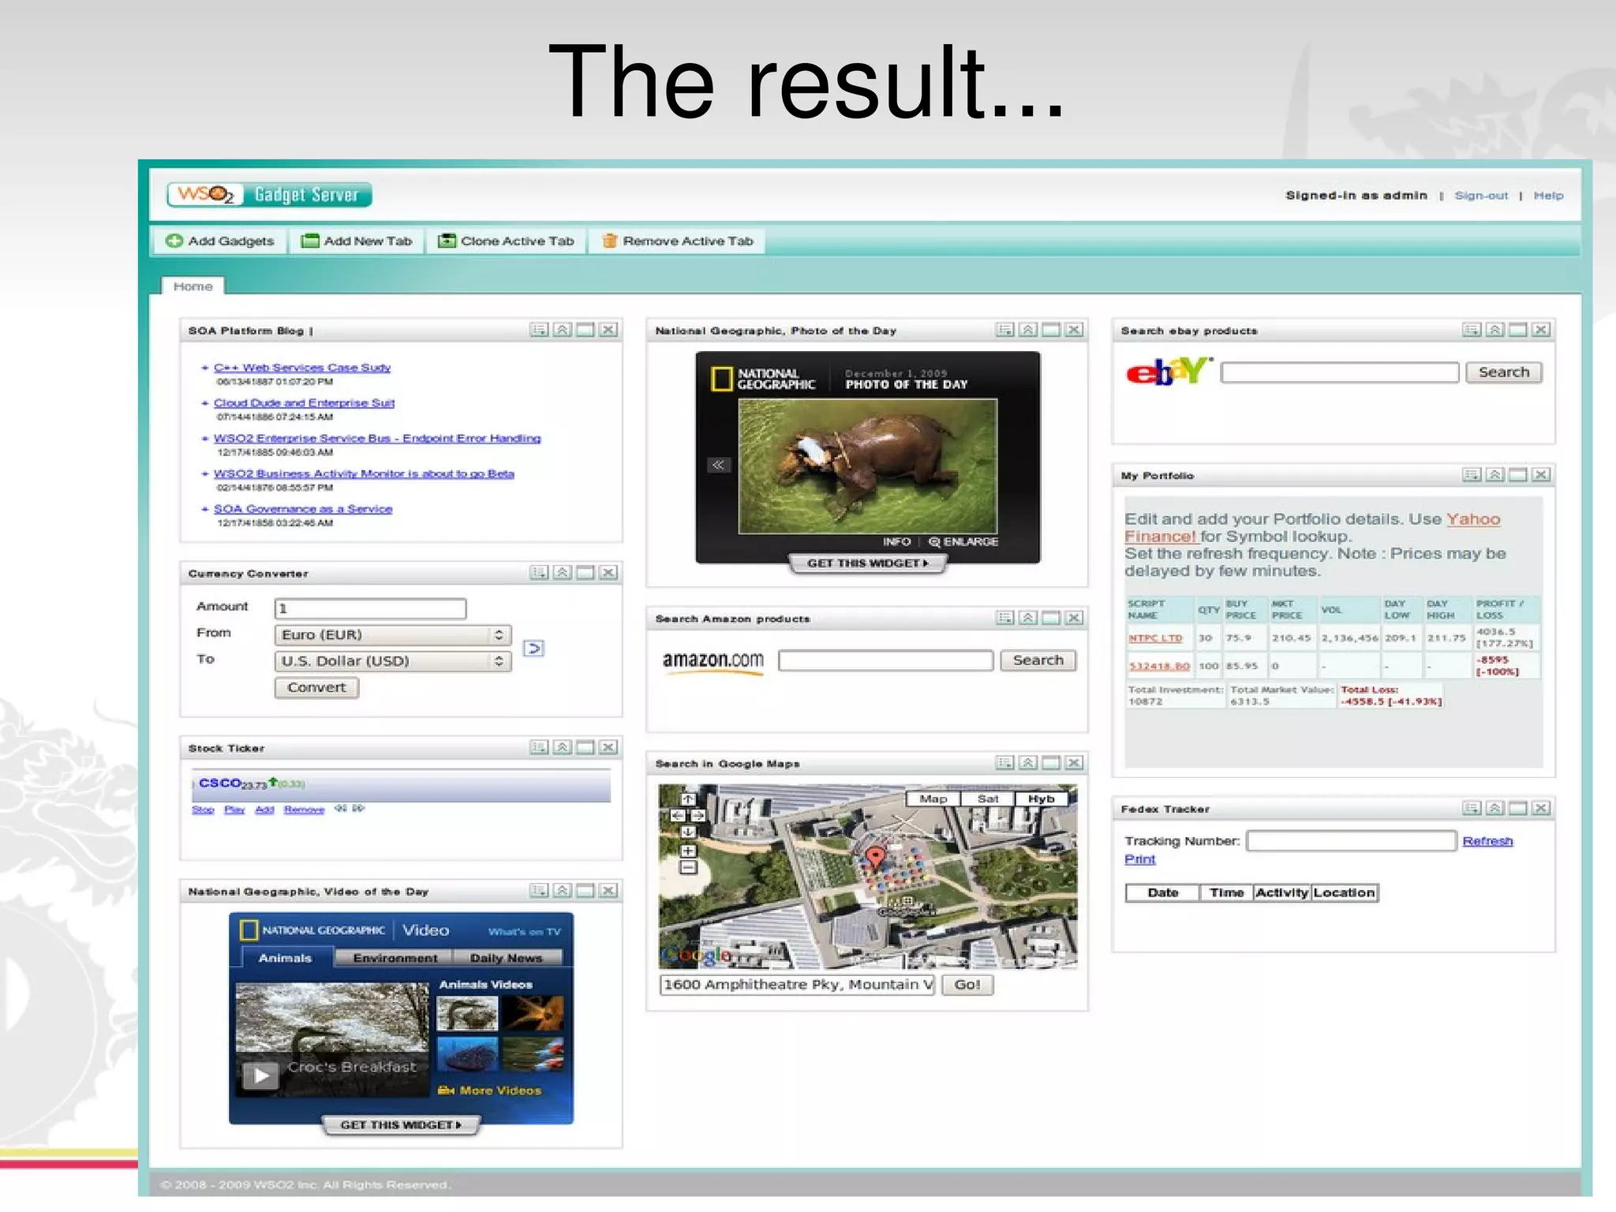Pan the Google map upward

tap(688, 799)
